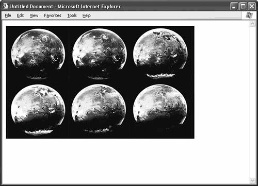Open the Edit menu
258x186 pixels.
20,15
